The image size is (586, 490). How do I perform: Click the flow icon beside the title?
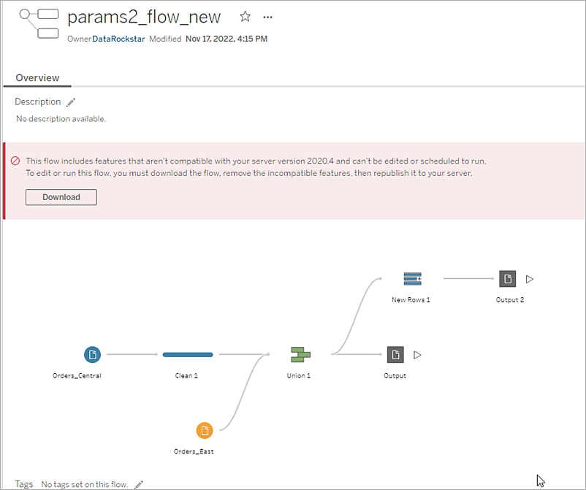[x=39, y=23]
